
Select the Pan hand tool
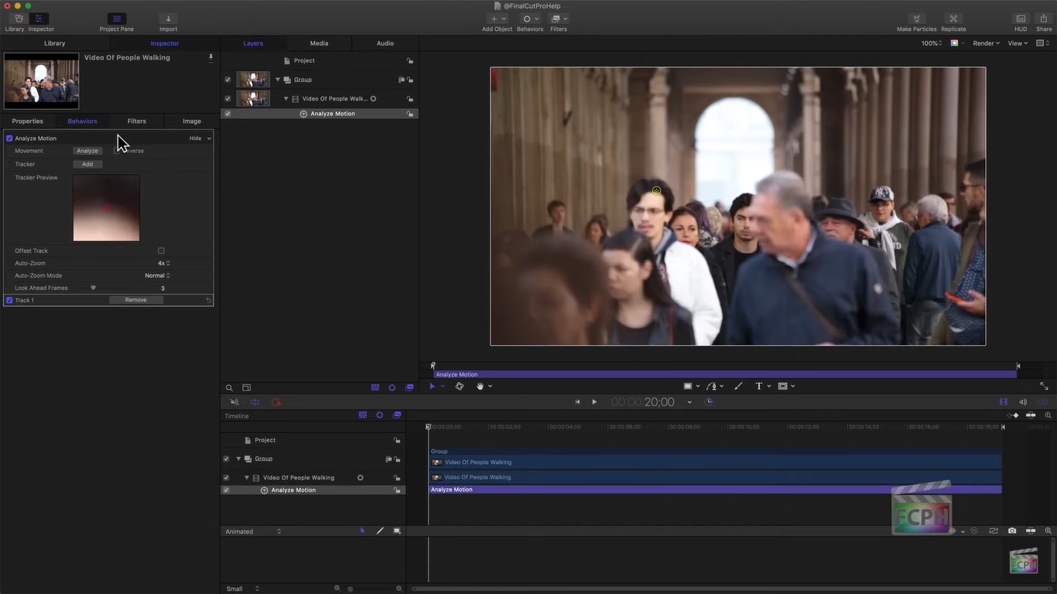pos(480,386)
